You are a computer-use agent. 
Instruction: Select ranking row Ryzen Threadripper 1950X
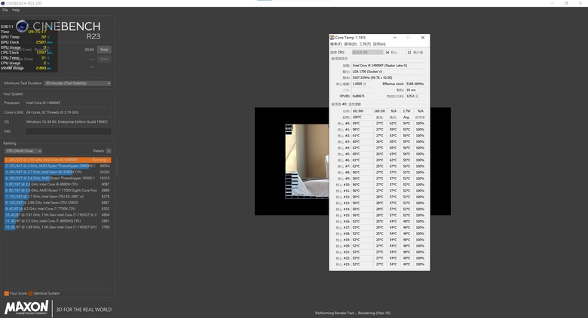[58, 178]
